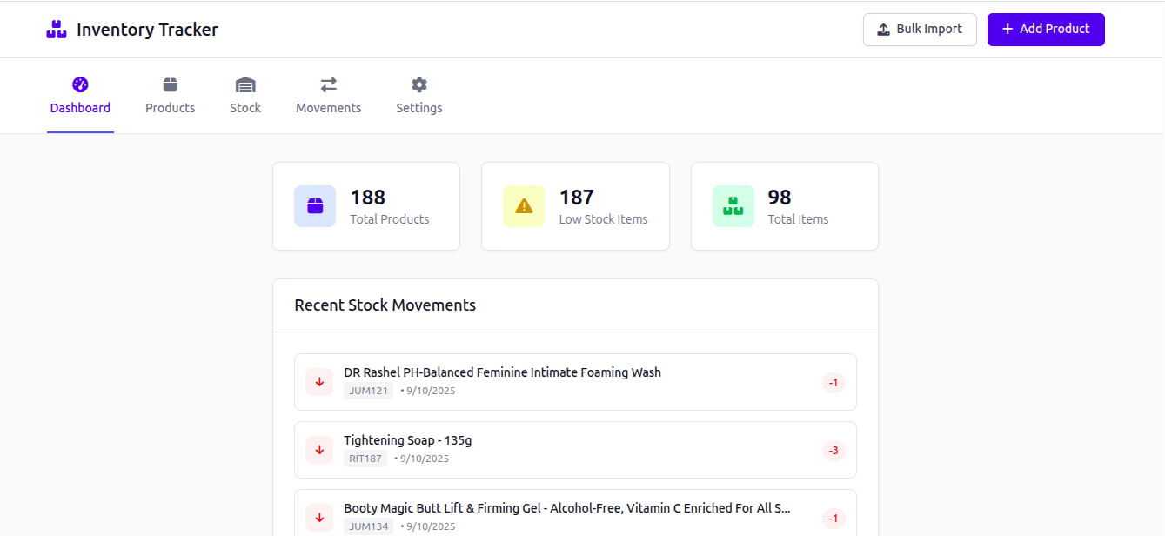
Task: Select the Dashboard gauge icon
Action: coord(80,84)
